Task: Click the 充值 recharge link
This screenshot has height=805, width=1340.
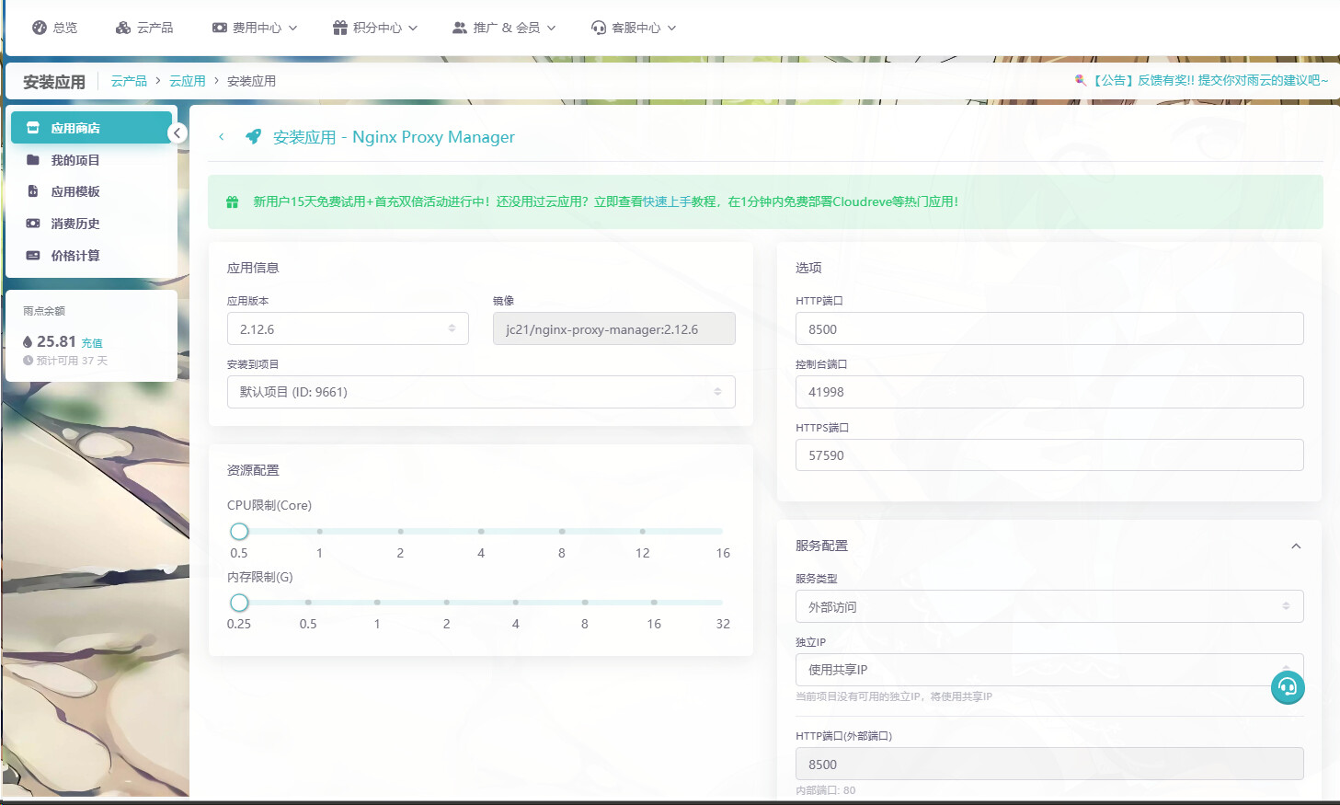Action: 92,343
